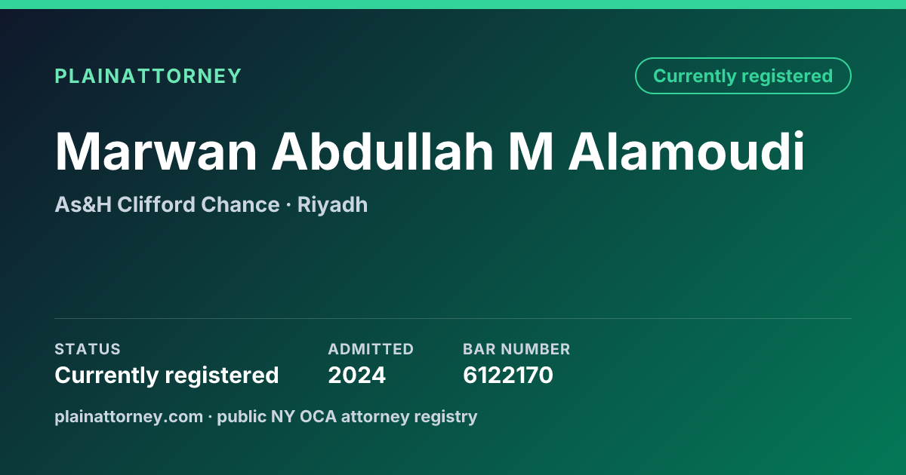This screenshot has width=906, height=475.
Task: Click the middle initial M in heading
Action: coord(530,152)
